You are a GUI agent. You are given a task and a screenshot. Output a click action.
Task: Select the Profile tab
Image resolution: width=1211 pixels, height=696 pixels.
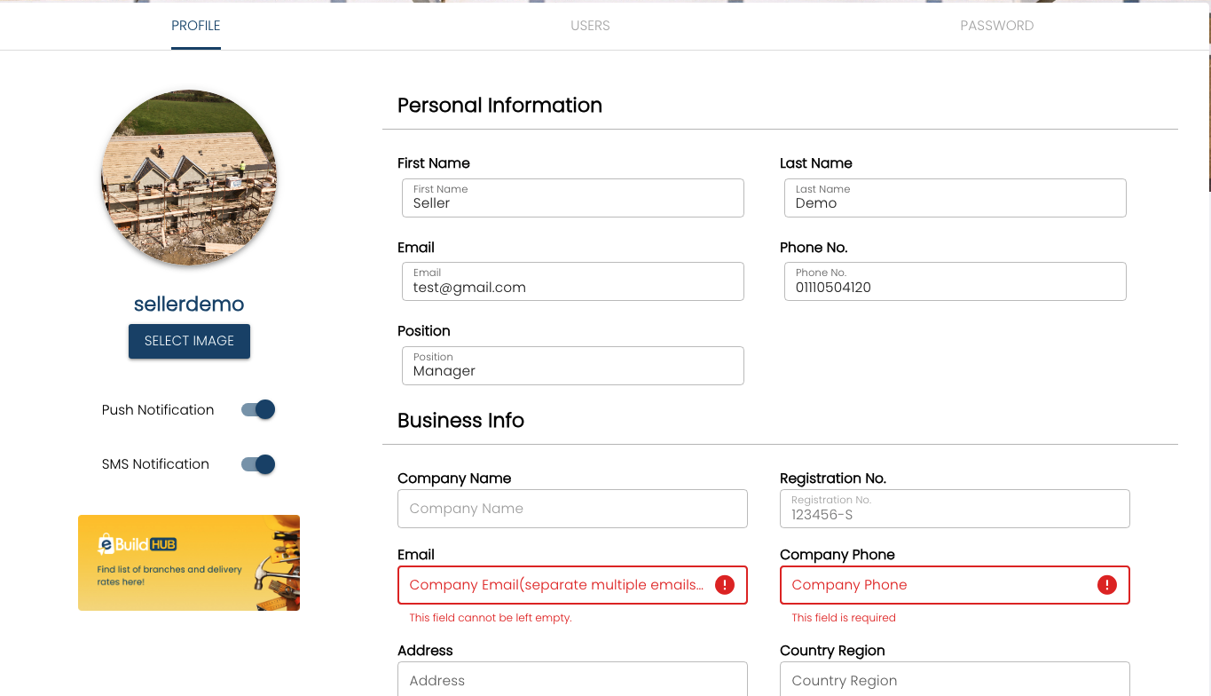pos(196,26)
